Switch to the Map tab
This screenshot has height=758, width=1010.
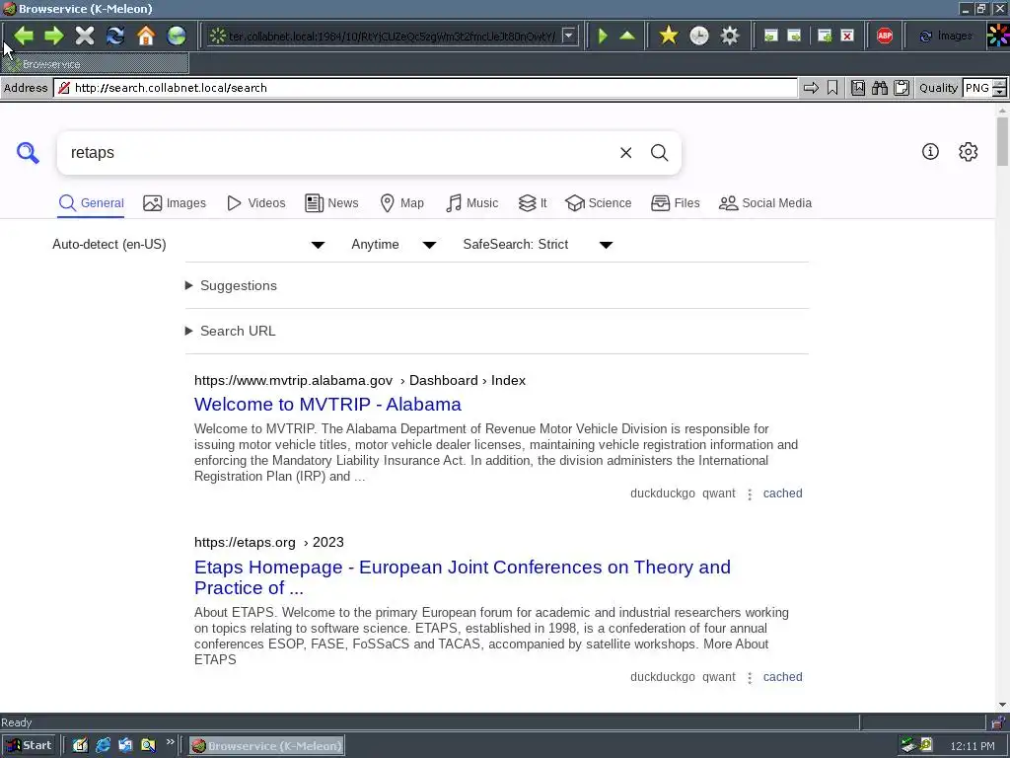pos(402,203)
